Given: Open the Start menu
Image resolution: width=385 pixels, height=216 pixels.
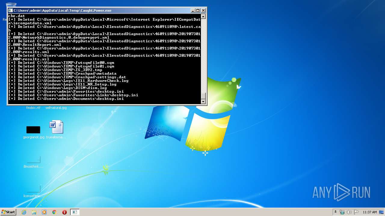Looking at the screenshot, I should point(8,212).
